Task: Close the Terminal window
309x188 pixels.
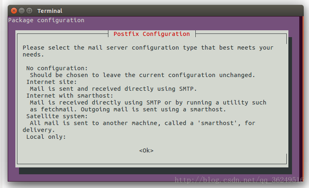Action: (x=14, y=10)
